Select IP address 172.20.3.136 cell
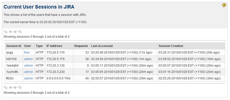Viewport: 230px width, 100px height. 59,66
